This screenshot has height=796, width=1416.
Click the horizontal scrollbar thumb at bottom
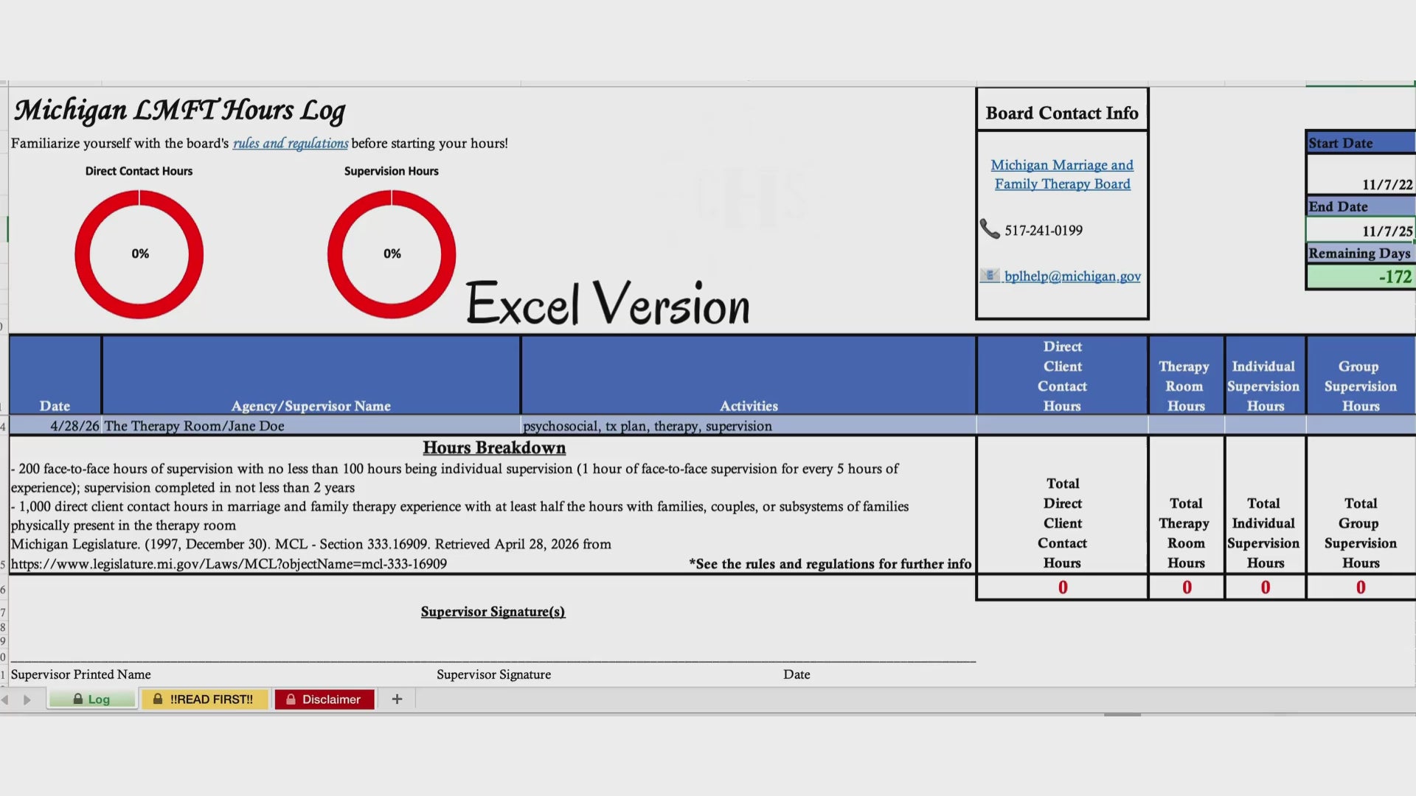coord(1122,714)
